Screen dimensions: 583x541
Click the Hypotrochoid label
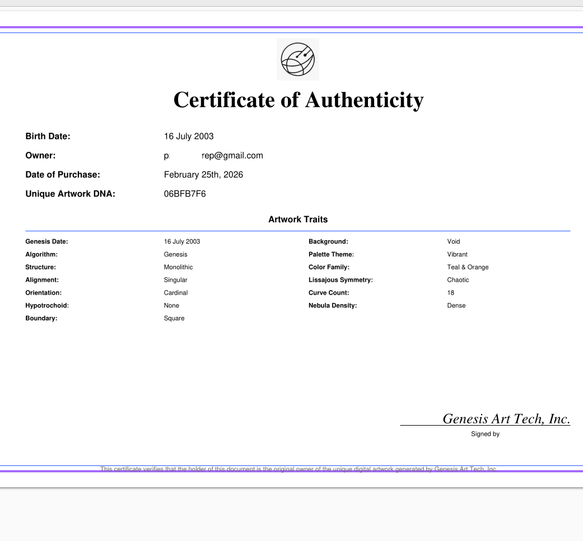pos(47,305)
